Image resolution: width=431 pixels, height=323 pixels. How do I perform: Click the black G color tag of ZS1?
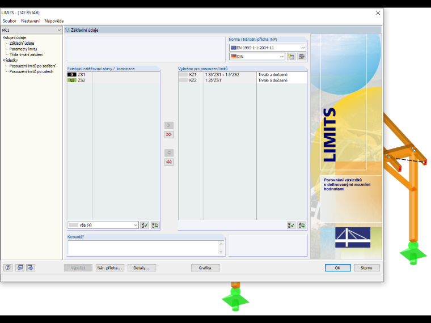72,74
